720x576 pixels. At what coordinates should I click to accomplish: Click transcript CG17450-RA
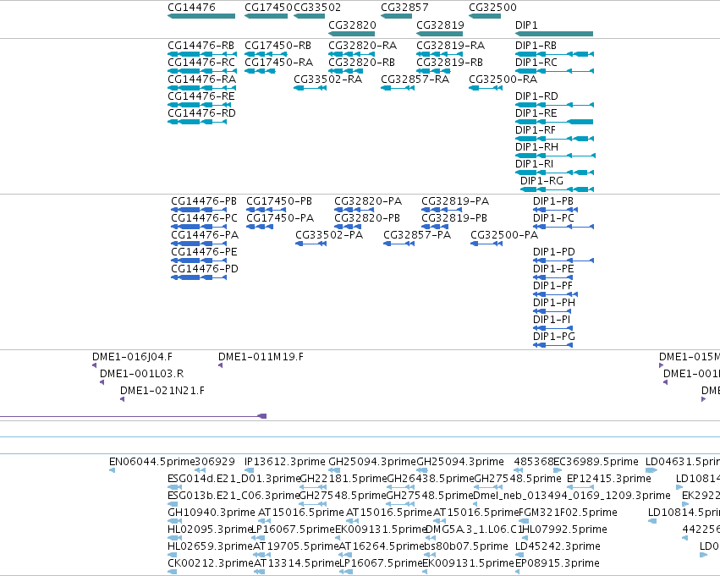(260, 71)
